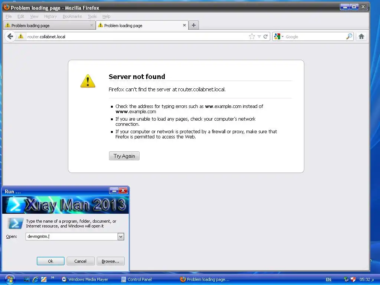Open the History menu
380x285 pixels.
50,16
